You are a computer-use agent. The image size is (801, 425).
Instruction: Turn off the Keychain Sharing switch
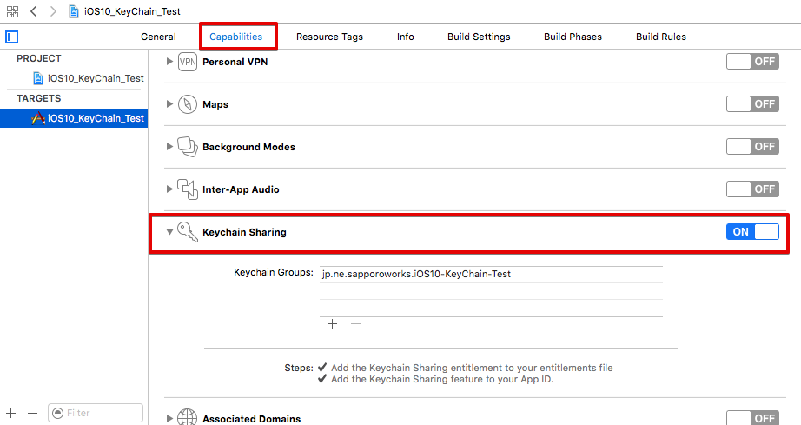pos(752,232)
